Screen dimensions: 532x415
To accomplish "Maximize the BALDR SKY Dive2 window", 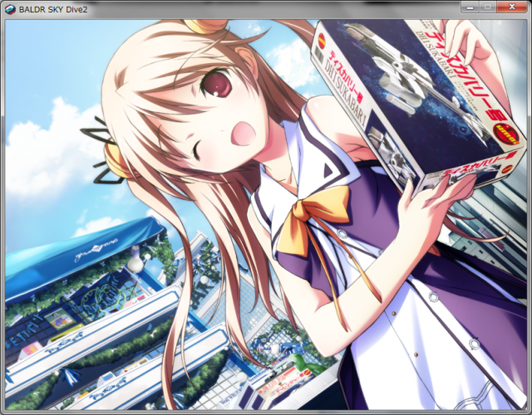I will (x=488, y=7).
